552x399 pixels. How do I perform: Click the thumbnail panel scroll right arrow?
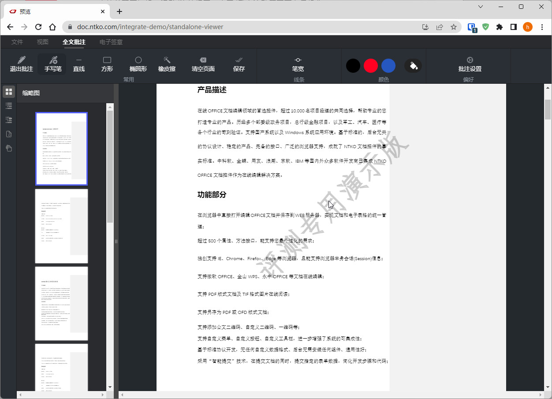click(x=104, y=395)
